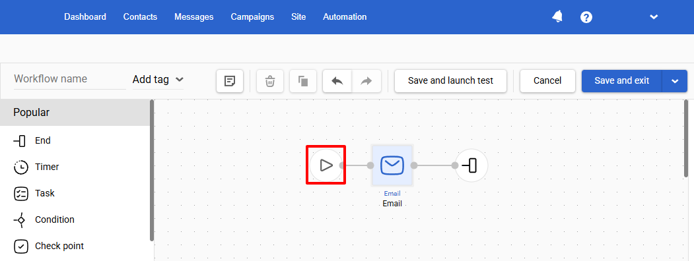
Task: Redo the last action
Action: click(x=366, y=81)
